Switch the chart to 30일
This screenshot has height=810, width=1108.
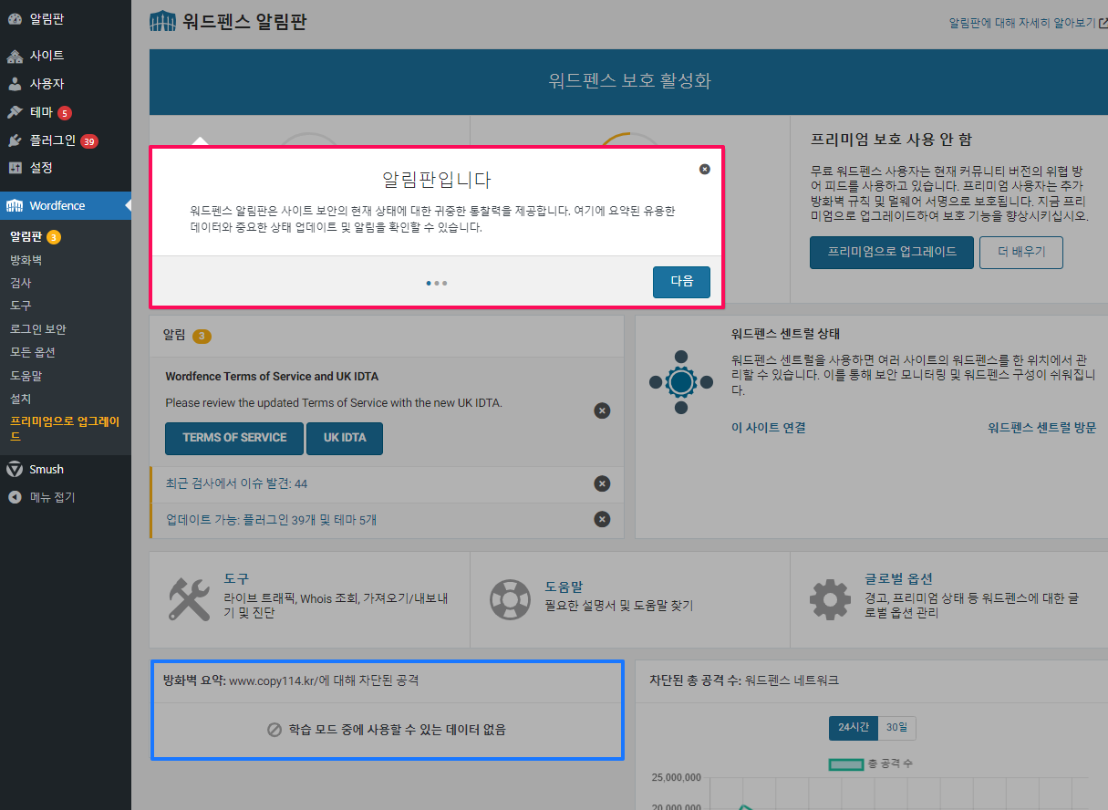pos(897,728)
